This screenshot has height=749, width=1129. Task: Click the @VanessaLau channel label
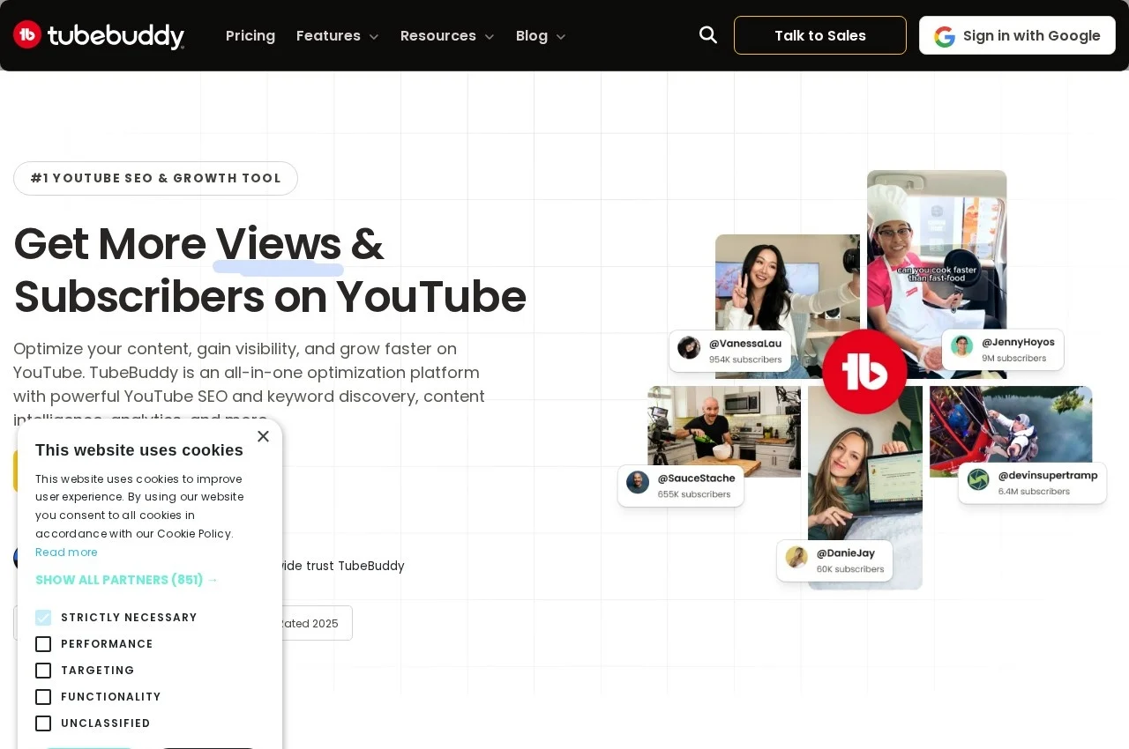(745, 344)
